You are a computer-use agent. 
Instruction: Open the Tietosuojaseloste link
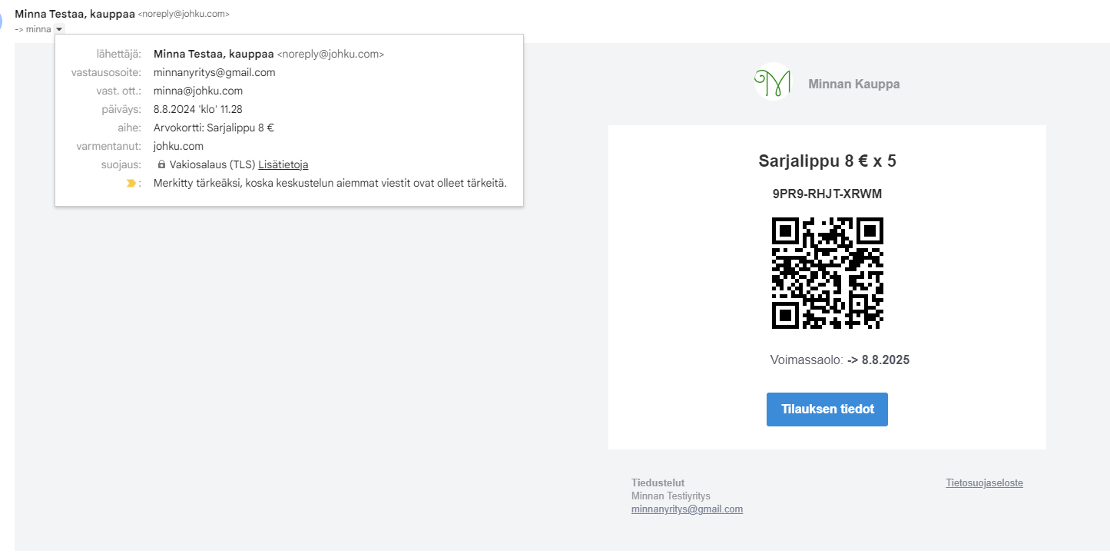tap(984, 483)
